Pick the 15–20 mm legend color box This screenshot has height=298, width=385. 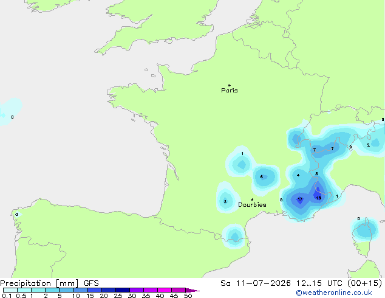95,290
